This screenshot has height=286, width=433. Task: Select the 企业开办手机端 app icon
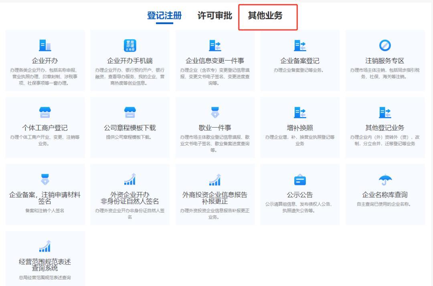click(130, 45)
